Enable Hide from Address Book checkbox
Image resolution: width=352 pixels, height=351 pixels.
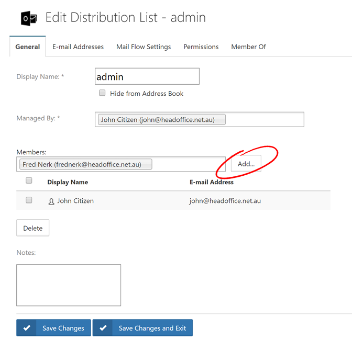pyautogui.click(x=102, y=93)
